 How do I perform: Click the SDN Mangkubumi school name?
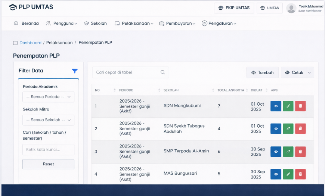tap(182, 106)
